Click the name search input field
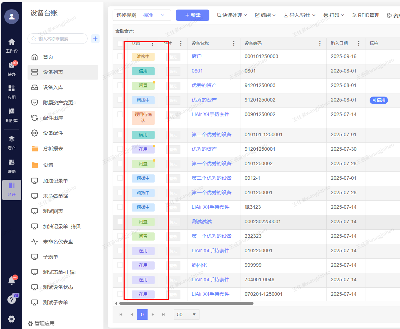The image size is (400, 329). [60, 39]
